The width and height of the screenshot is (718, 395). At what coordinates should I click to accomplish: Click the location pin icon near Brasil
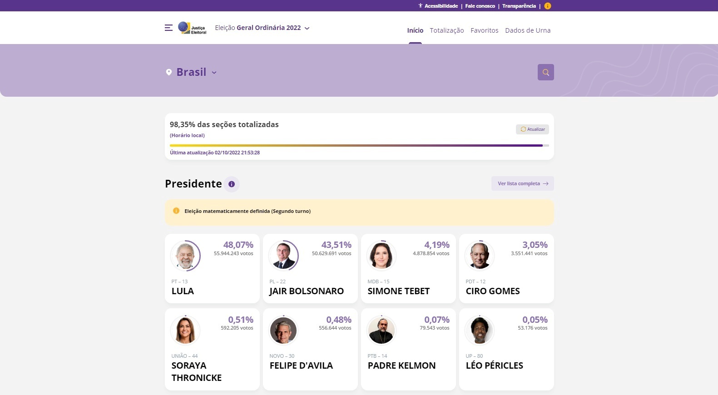[x=169, y=72]
